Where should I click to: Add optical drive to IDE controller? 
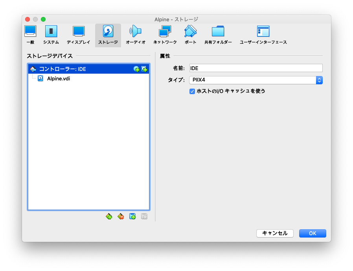tap(136, 69)
